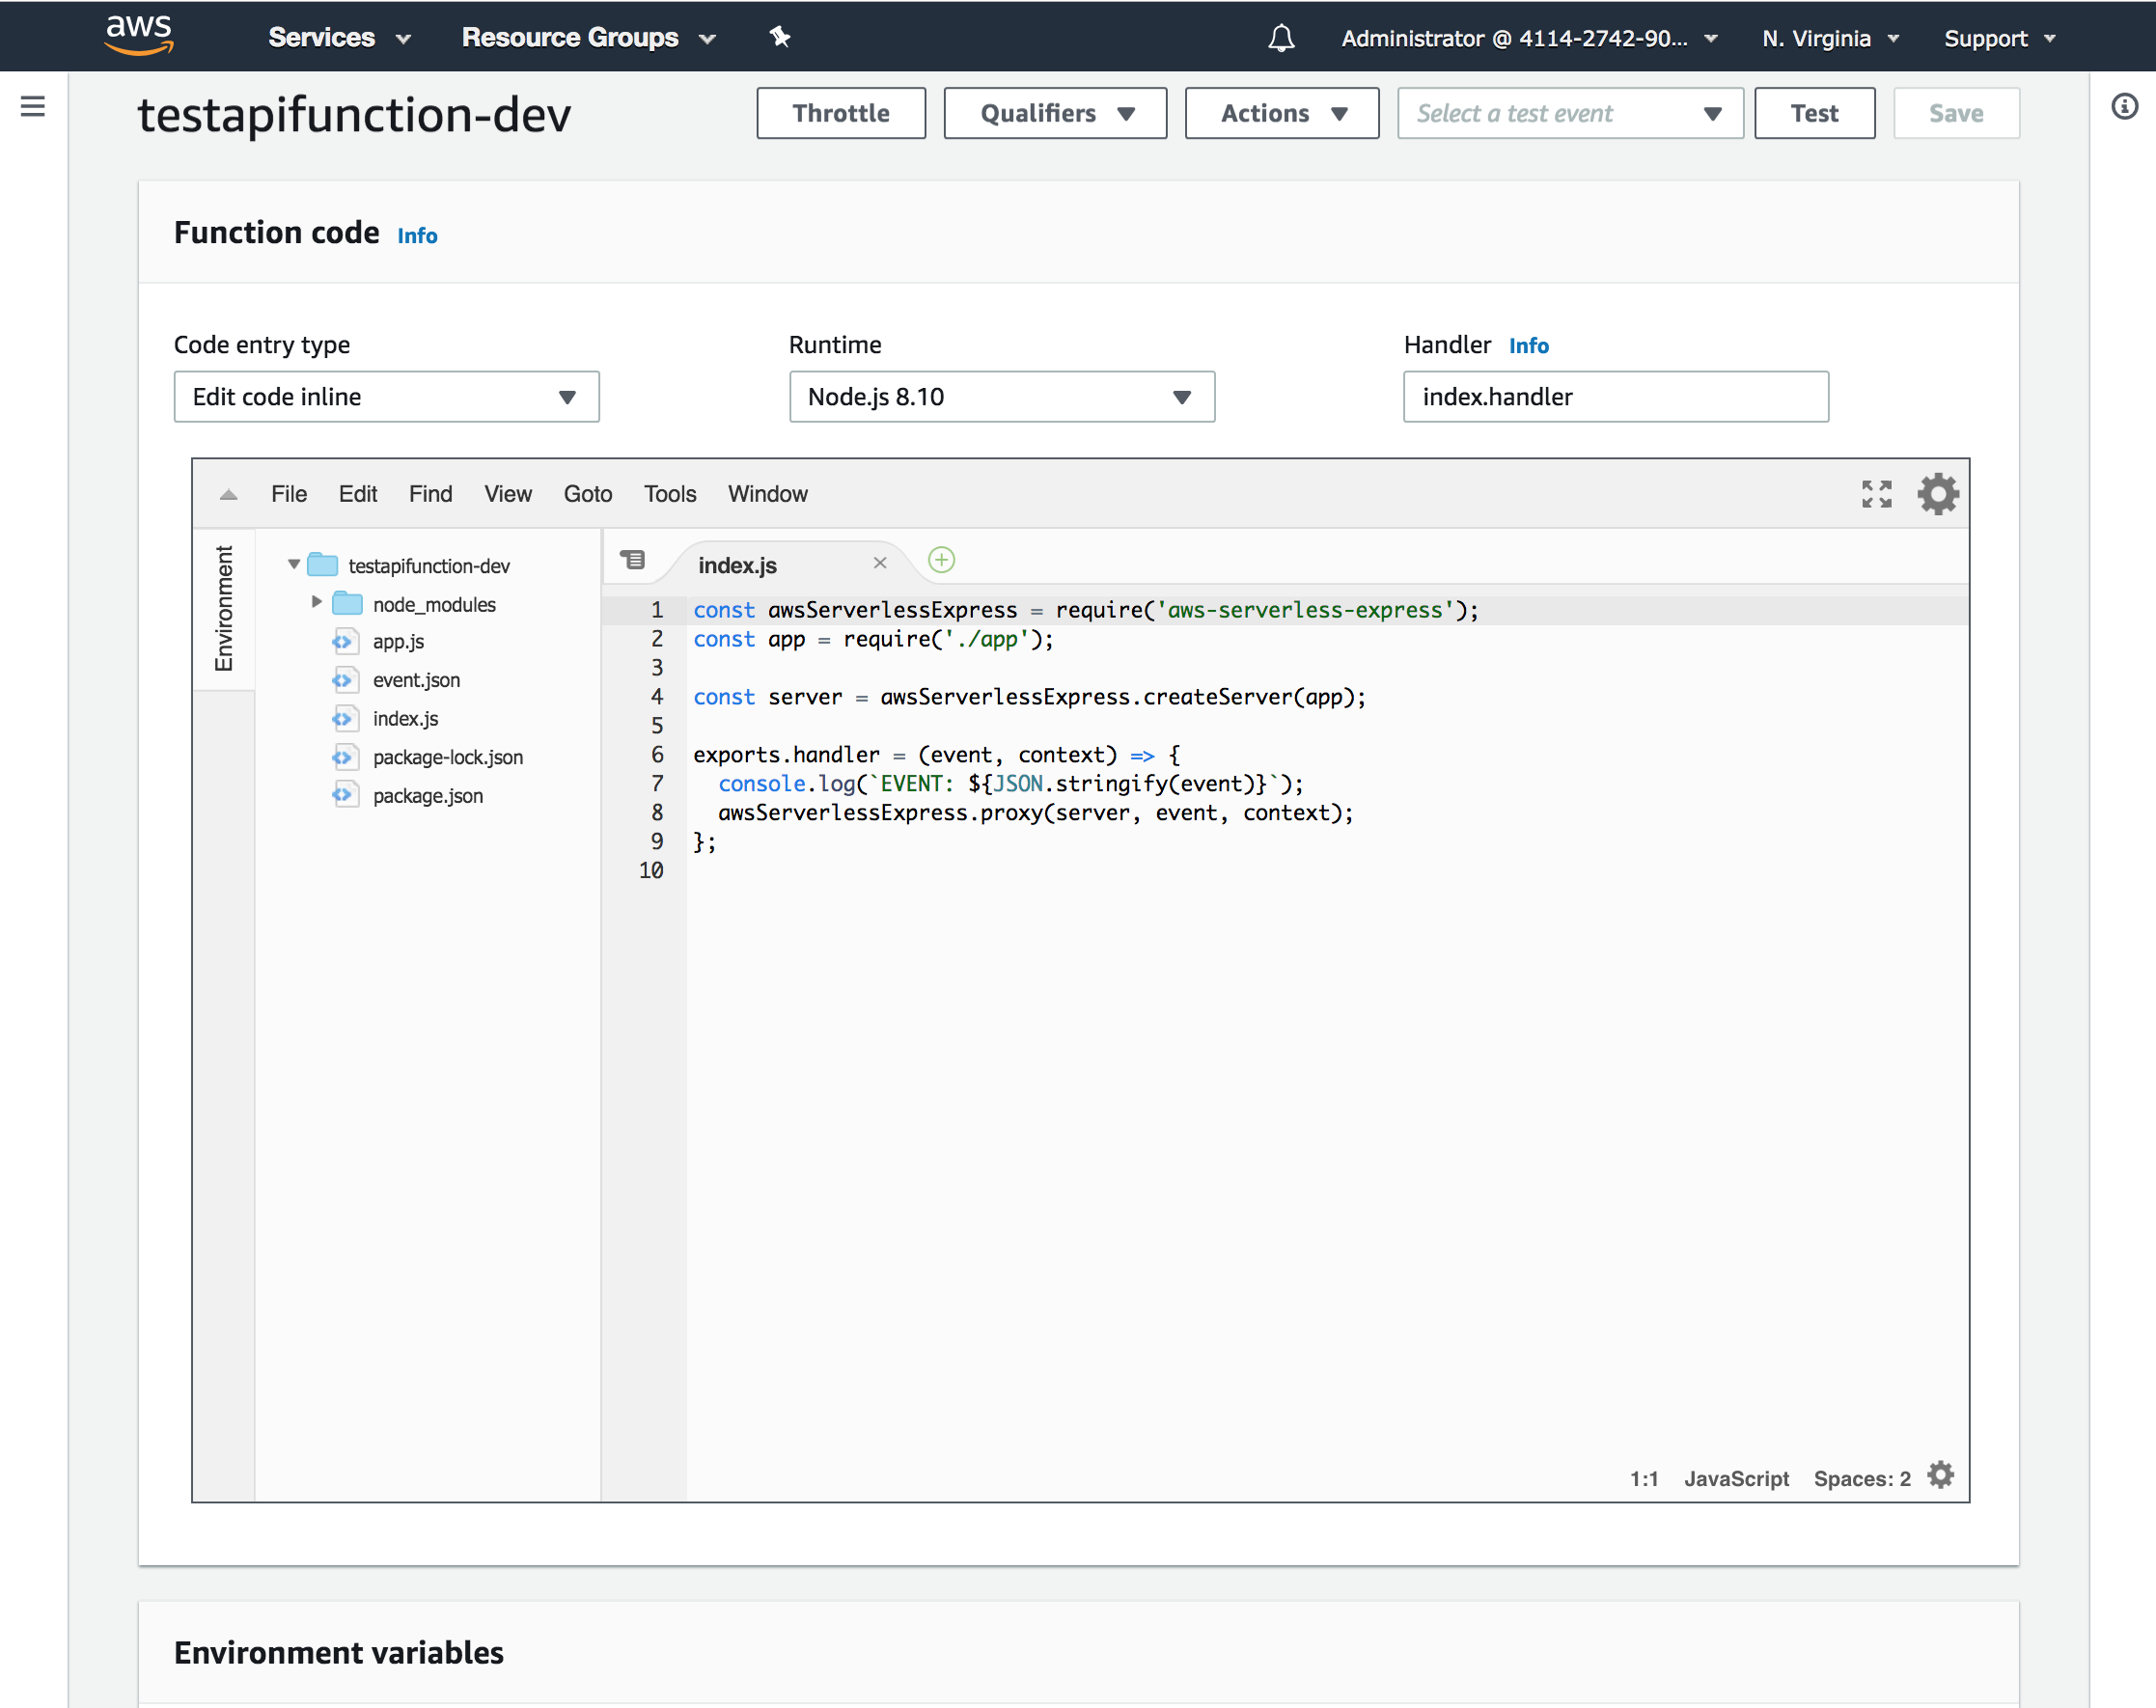Click the new tab plus icon
Viewport: 2156px width, 1708px height.
coord(941,560)
